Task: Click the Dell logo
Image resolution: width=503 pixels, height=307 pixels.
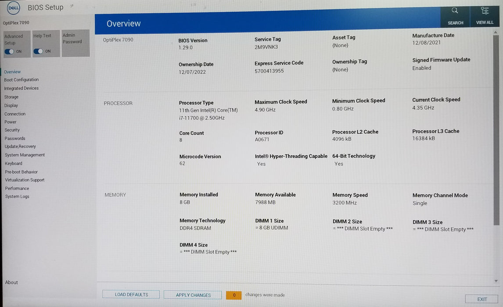Action: (13, 8)
